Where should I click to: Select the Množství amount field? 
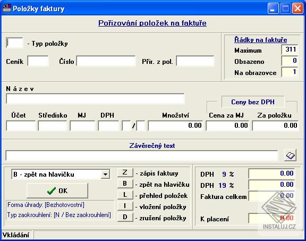(x=175, y=126)
